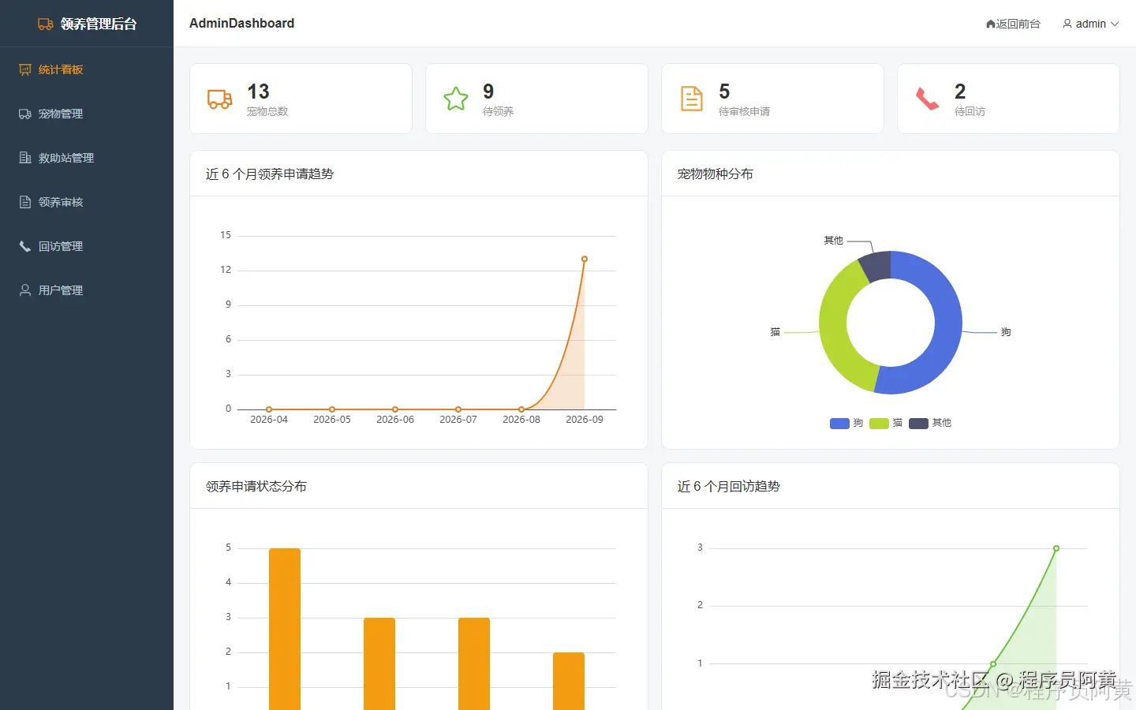Open 用户管理 in the sidebar
Image resolution: width=1136 pixels, height=710 pixels.
[x=87, y=290]
